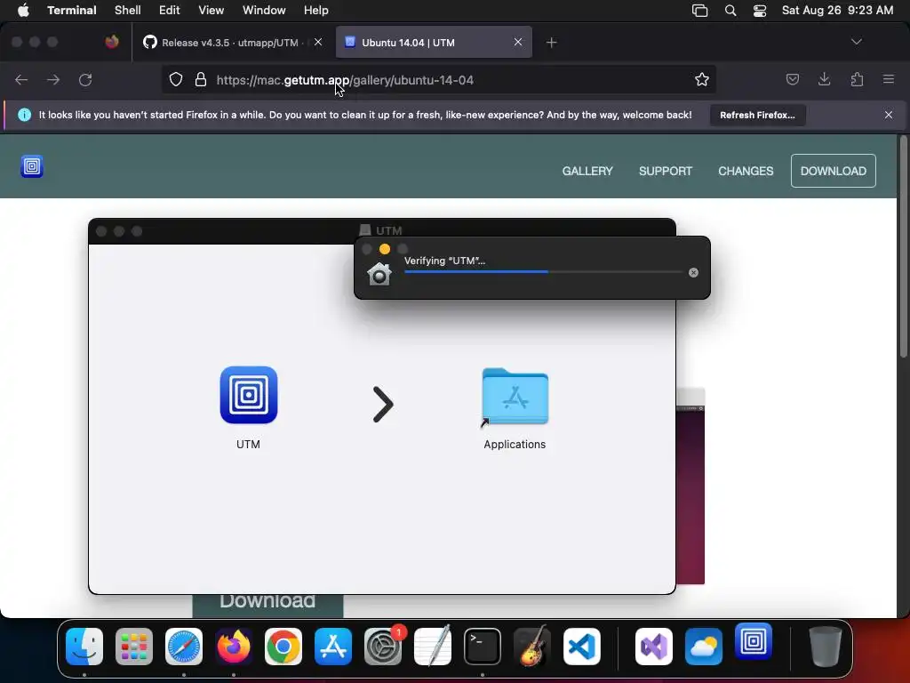Click the Ubuntu screenshot thumbnail behind the window

pyautogui.click(x=690, y=486)
